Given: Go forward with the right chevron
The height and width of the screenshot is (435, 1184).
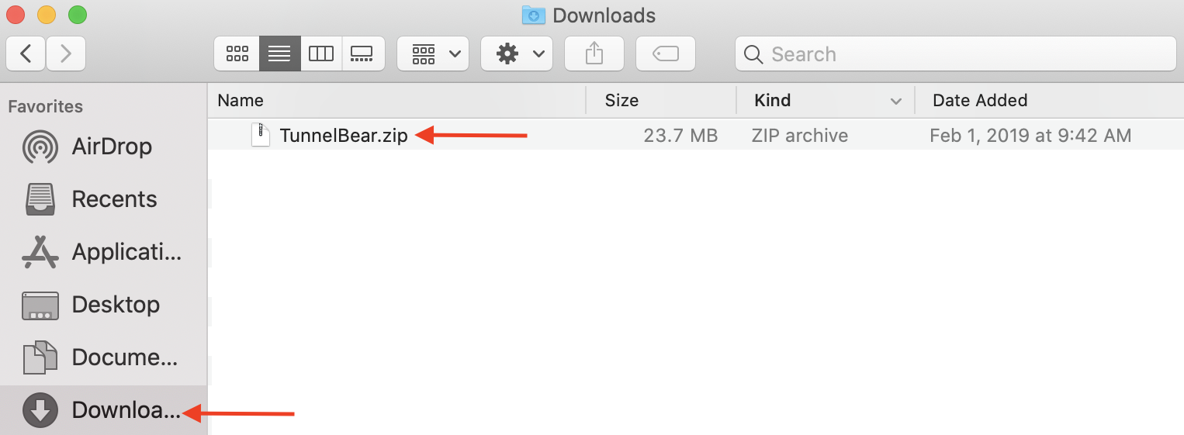Looking at the screenshot, I should click(x=66, y=54).
